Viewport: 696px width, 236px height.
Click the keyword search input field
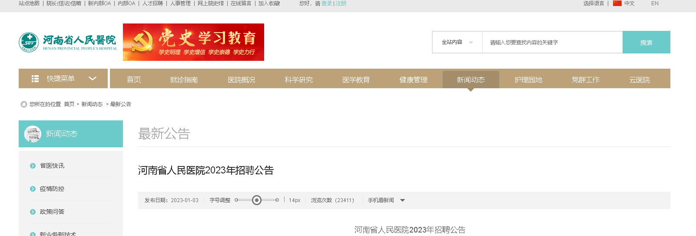coord(552,42)
